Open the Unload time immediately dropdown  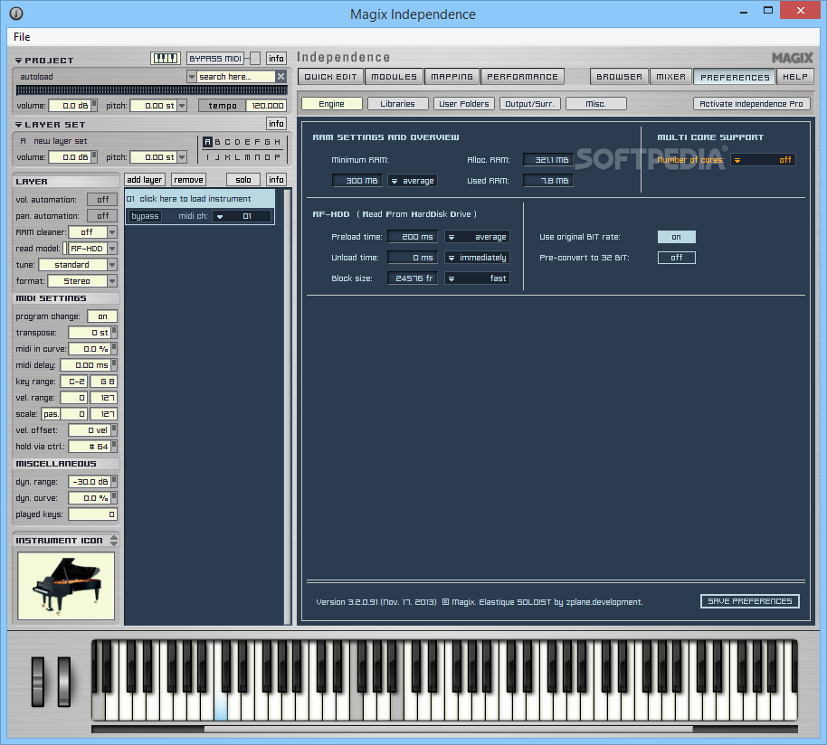[477, 258]
